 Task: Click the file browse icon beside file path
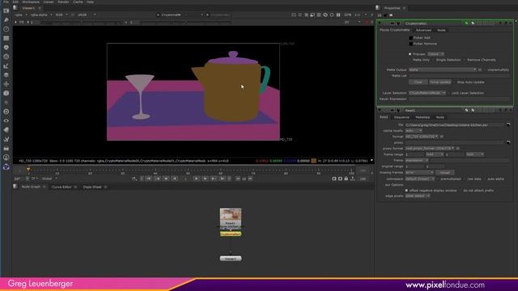coord(508,124)
